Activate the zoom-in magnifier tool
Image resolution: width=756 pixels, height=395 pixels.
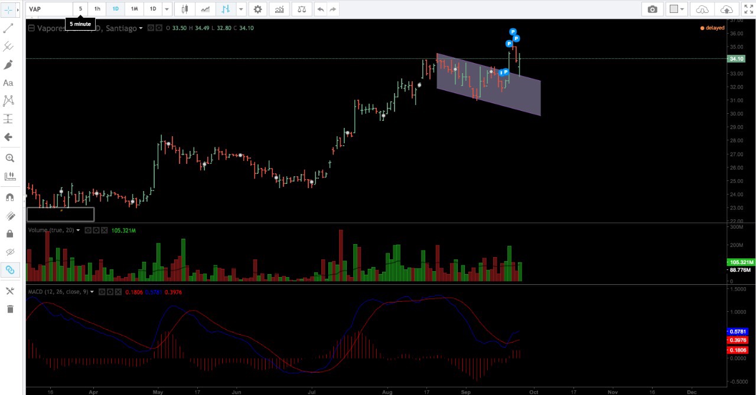(x=9, y=158)
